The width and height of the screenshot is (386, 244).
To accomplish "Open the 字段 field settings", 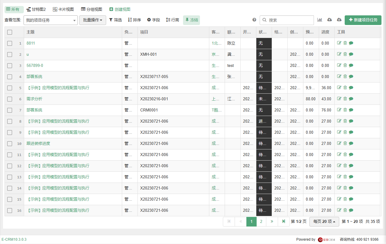I will (153, 20).
